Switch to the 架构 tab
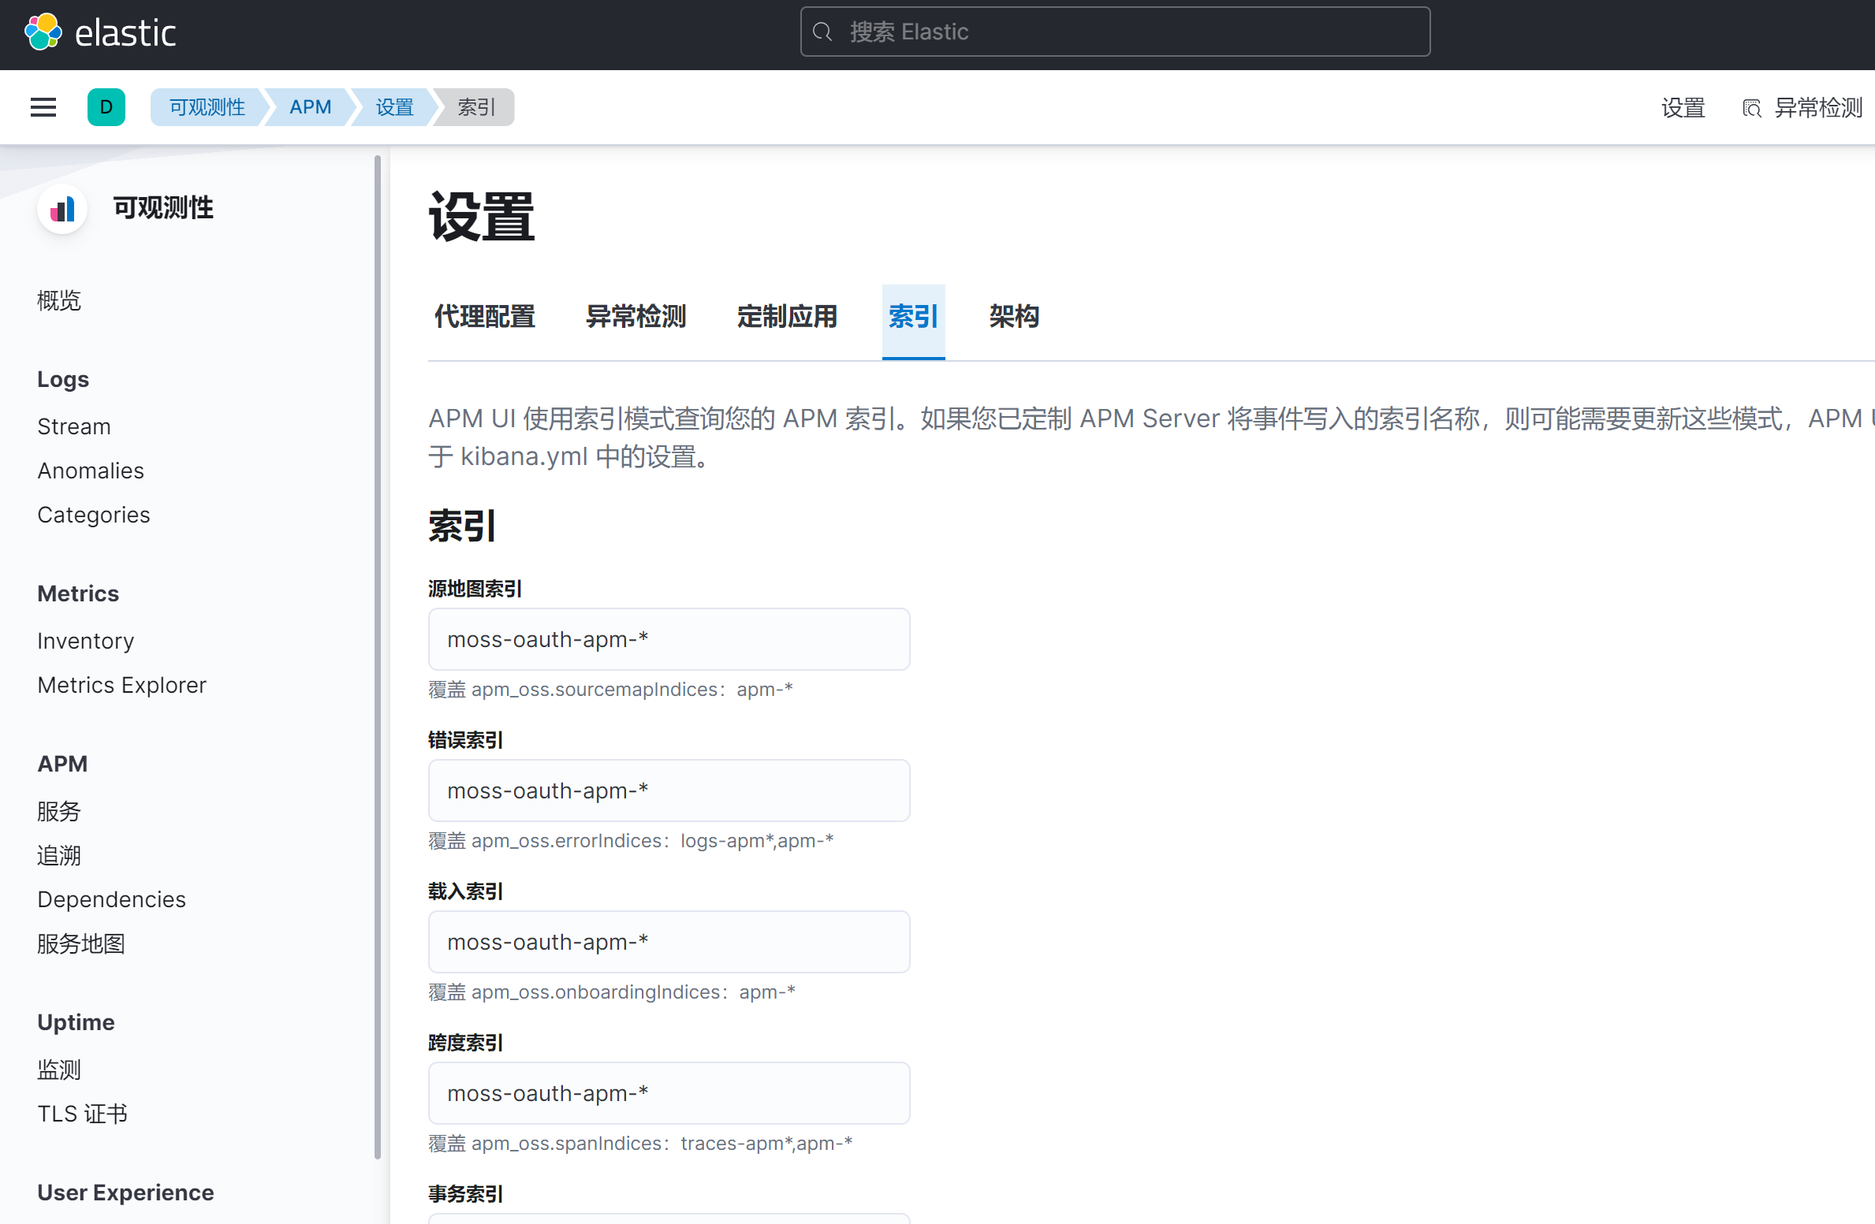 [1014, 317]
